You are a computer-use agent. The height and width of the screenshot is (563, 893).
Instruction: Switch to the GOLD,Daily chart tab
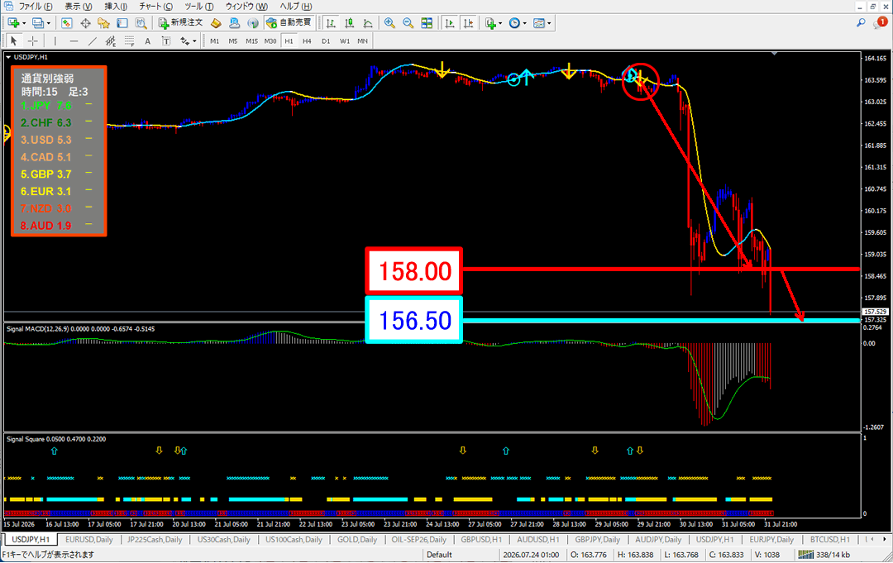point(357,540)
